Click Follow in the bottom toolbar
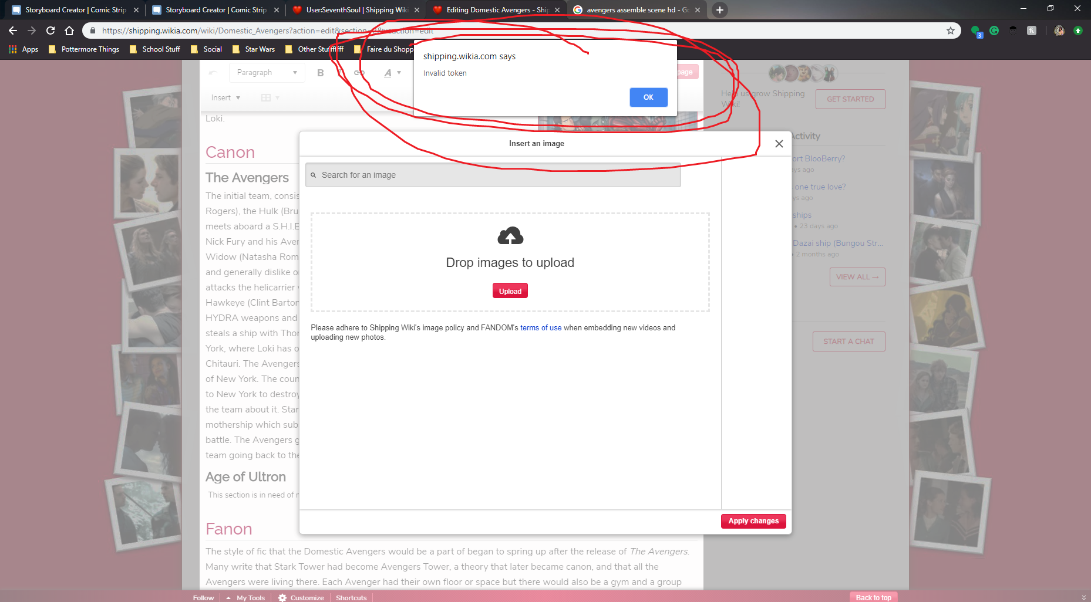 click(203, 597)
